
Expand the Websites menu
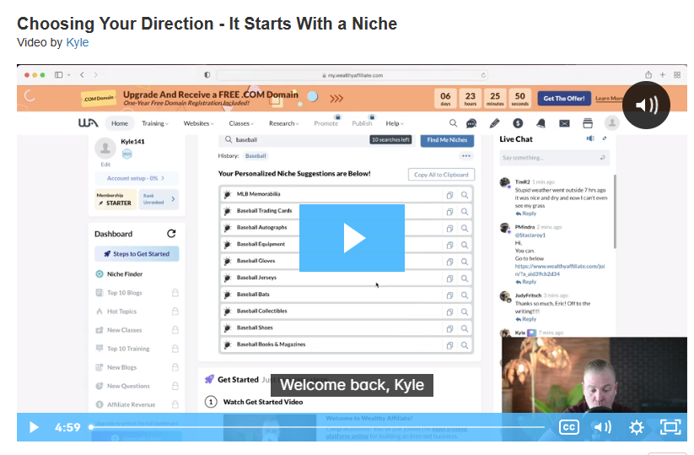pos(199,123)
